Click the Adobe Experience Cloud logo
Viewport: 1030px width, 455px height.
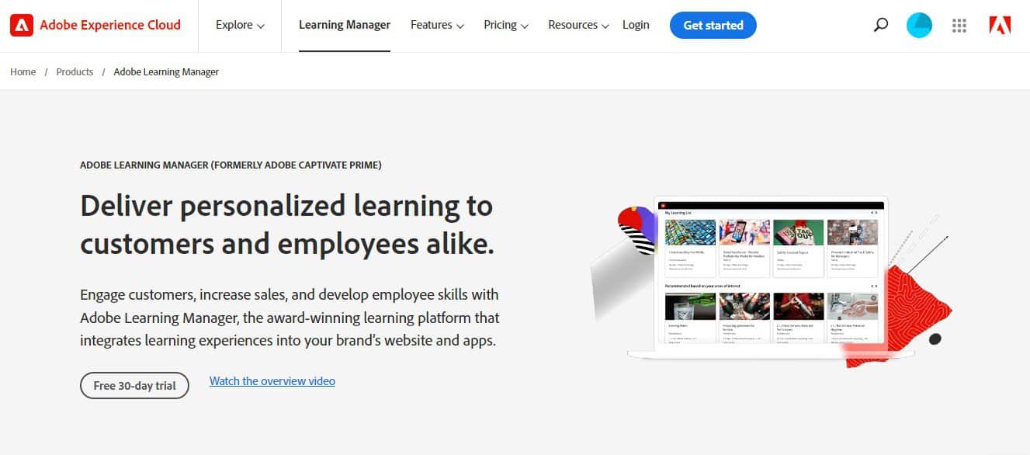[95, 25]
